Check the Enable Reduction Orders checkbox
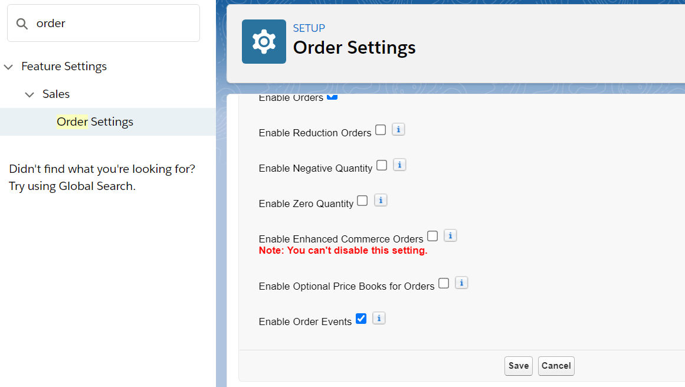The image size is (685, 387). (381, 129)
